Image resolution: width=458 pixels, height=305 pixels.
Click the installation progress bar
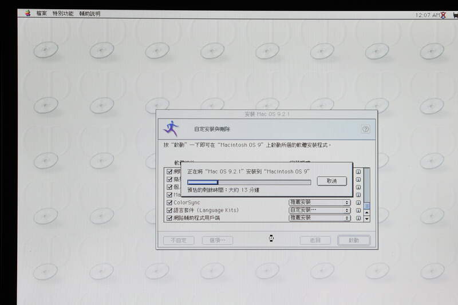click(x=249, y=183)
